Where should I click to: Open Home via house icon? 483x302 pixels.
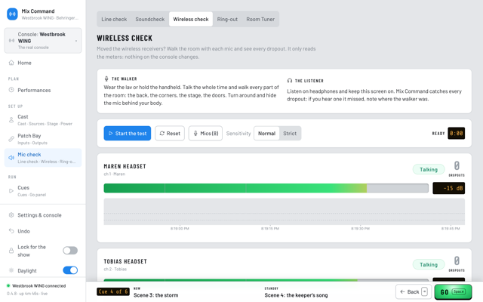pyautogui.click(x=11, y=63)
